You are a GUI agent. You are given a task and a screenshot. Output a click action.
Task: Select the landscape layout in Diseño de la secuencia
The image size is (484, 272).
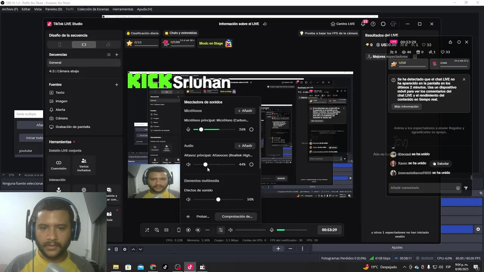pyautogui.click(x=84, y=45)
